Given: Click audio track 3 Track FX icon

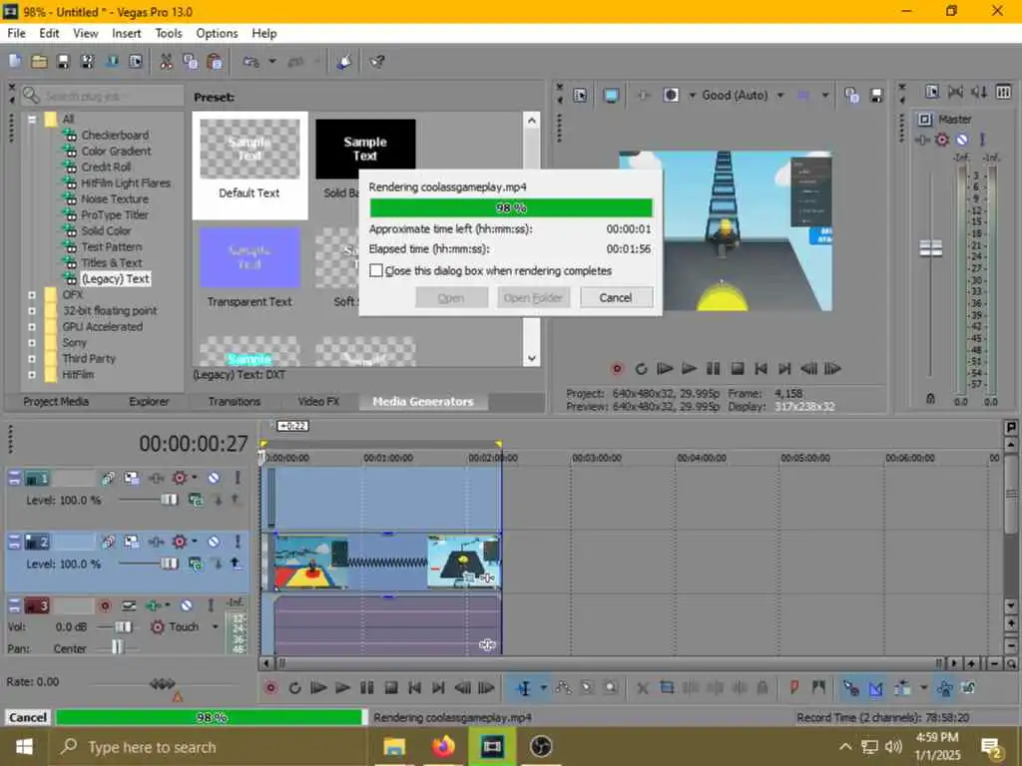Looking at the screenshot, I should point(154,605).
